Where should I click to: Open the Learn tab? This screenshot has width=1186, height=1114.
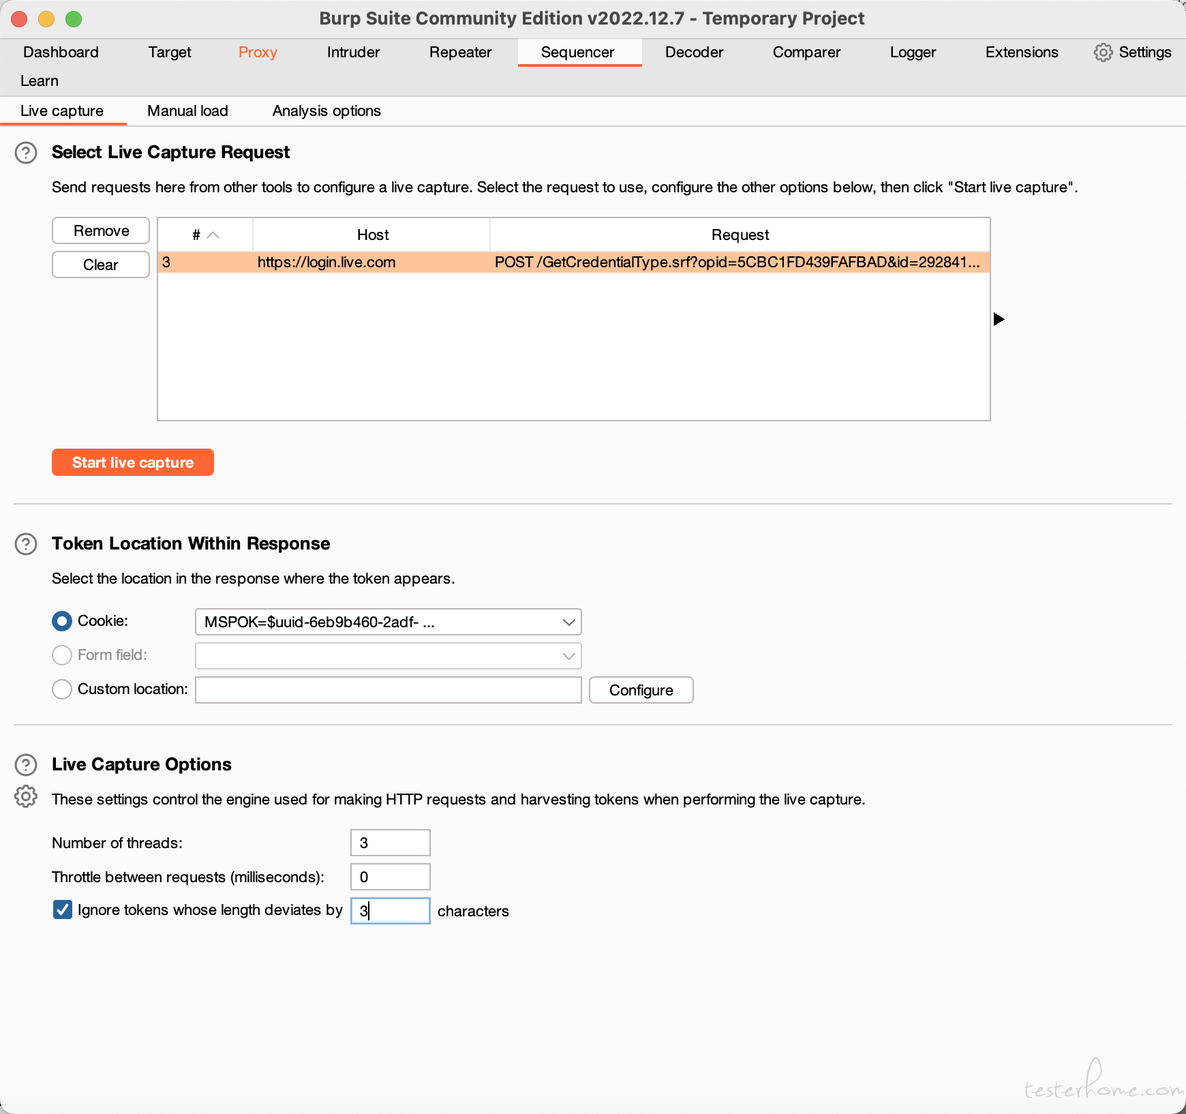[40, 81]
